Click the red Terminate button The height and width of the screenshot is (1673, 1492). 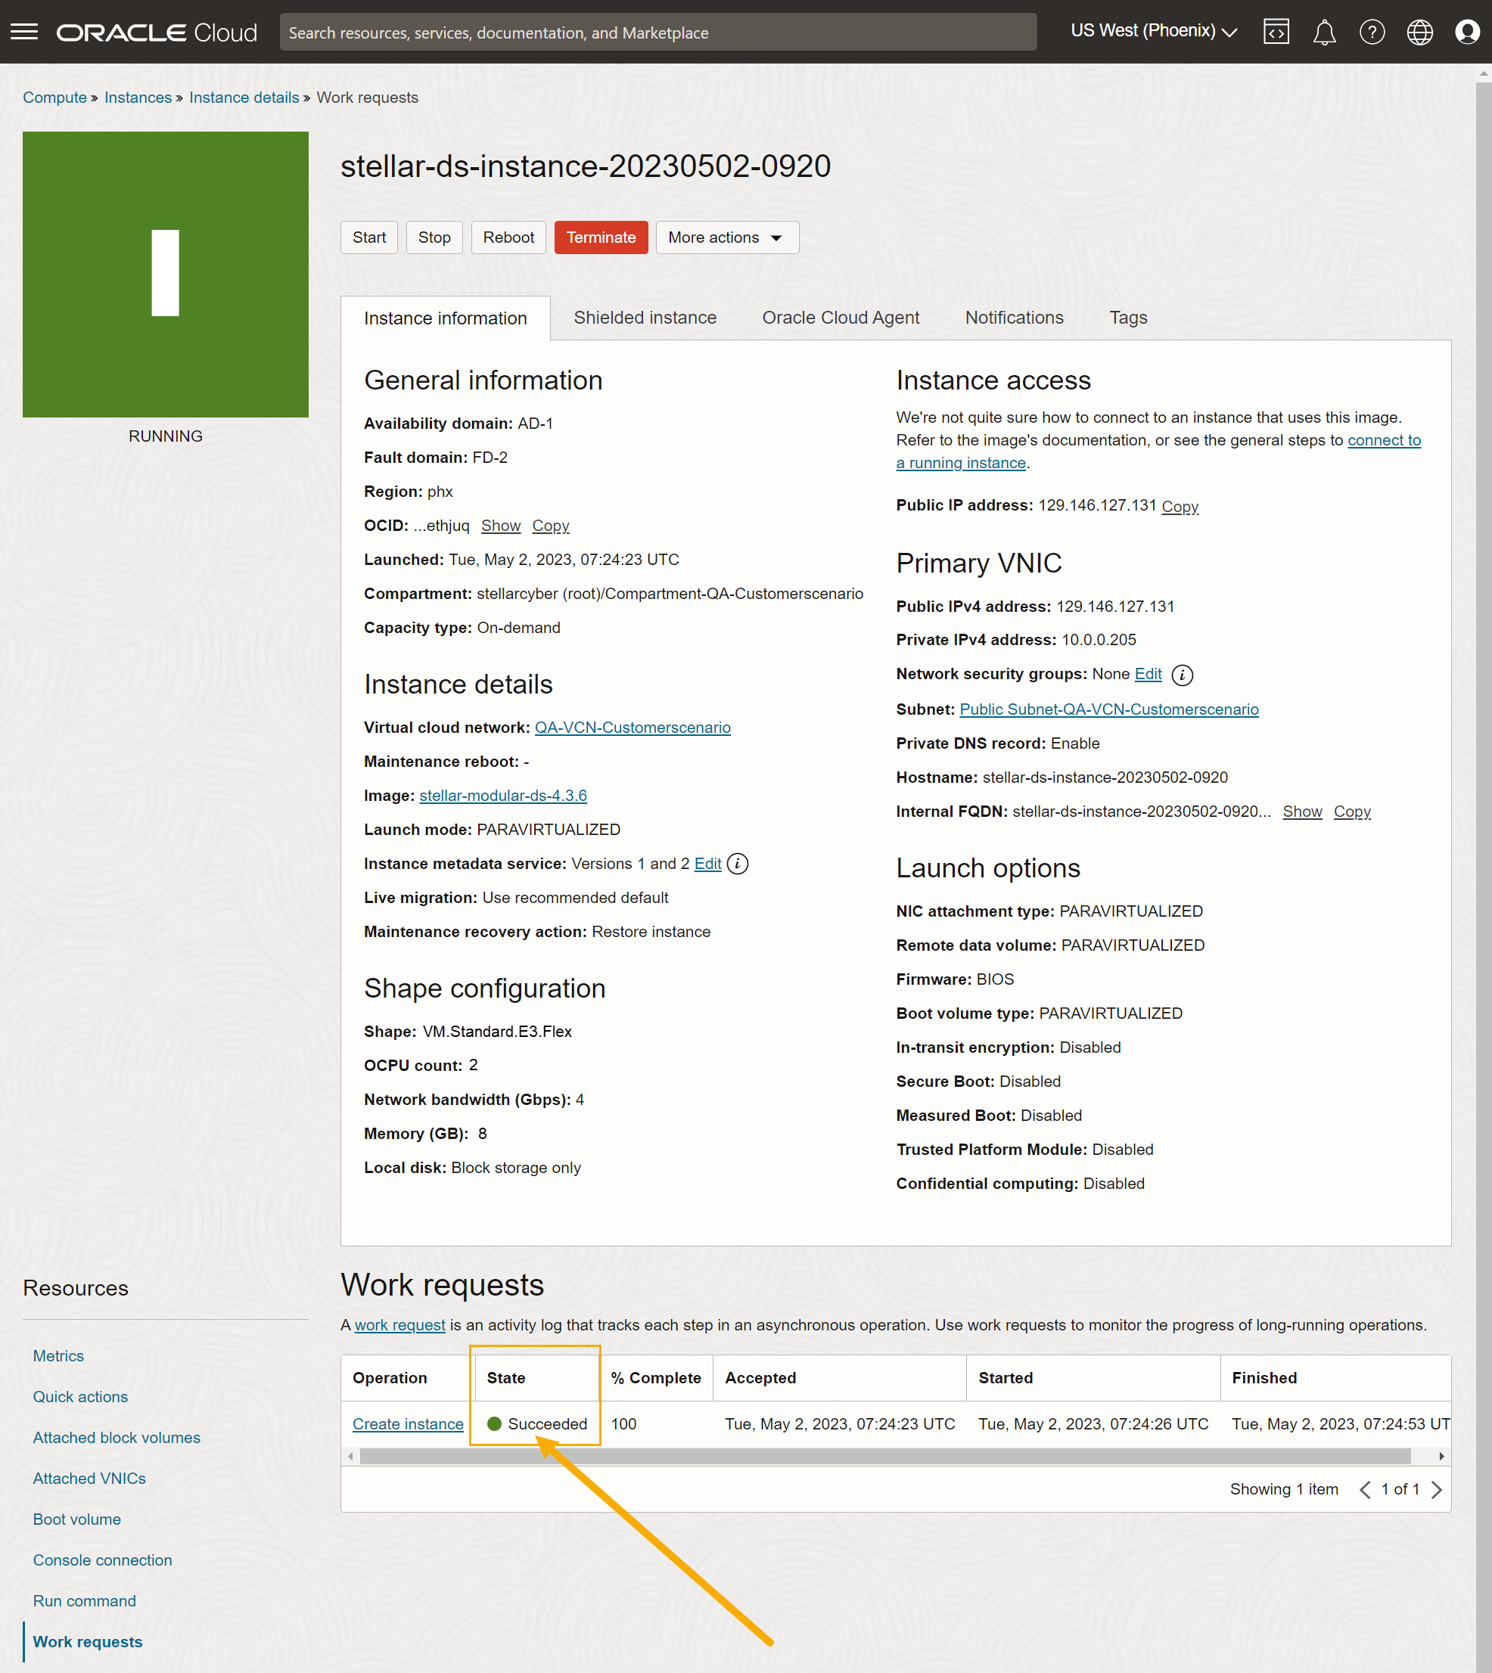[x=600, y=237]
